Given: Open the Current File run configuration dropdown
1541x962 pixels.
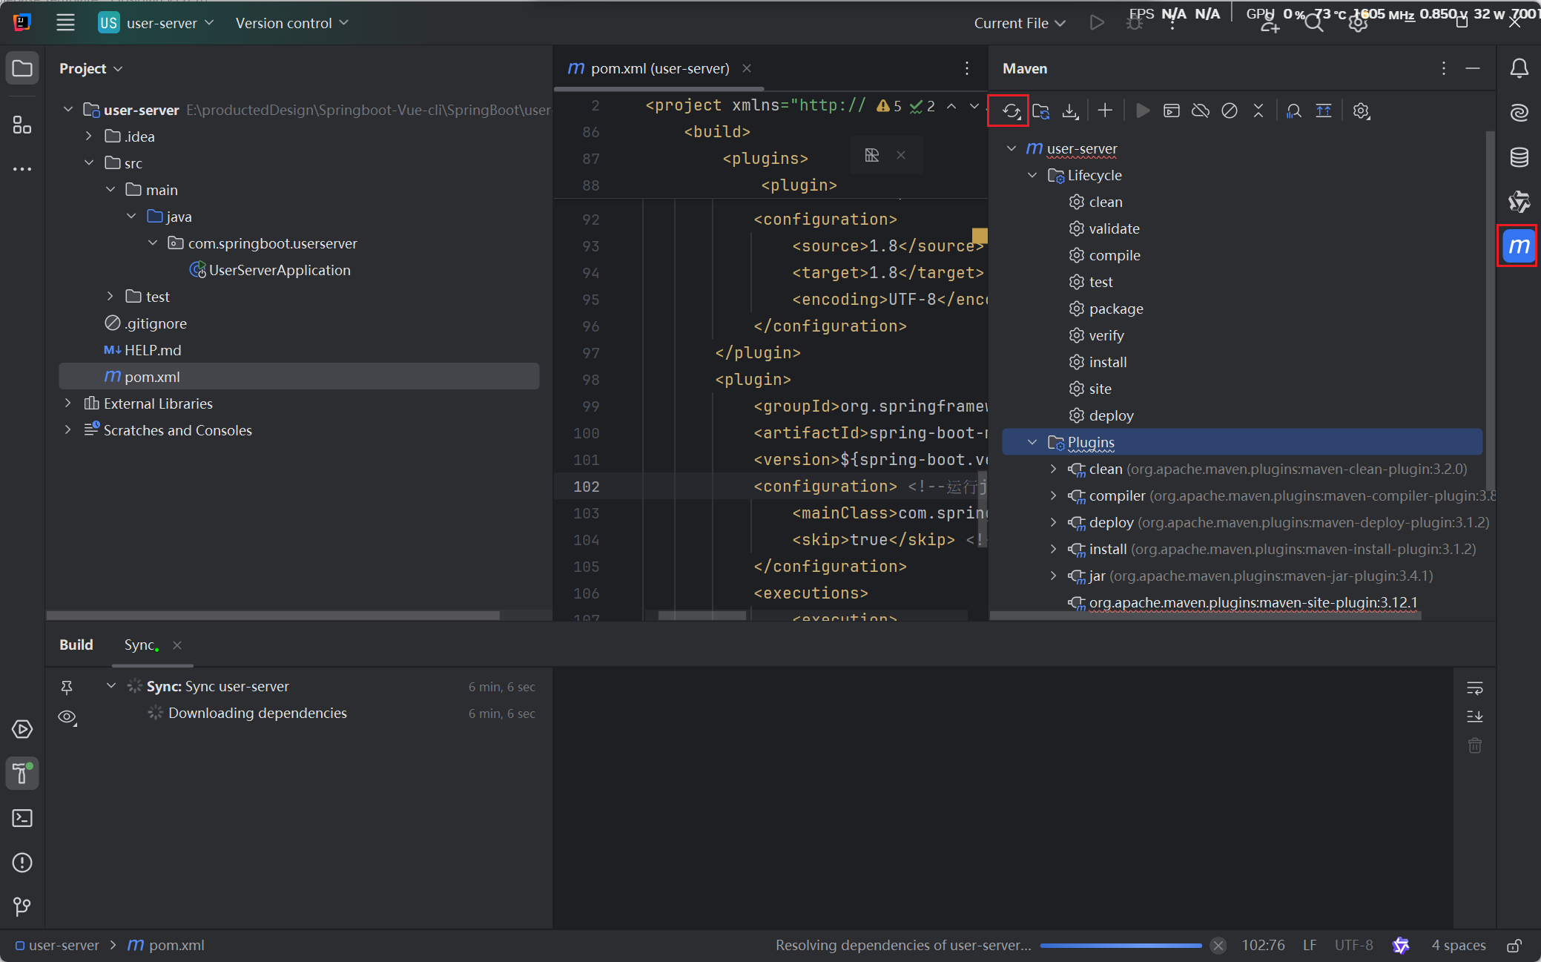Looking at the screenshot, I should (x=1020, y=24).
